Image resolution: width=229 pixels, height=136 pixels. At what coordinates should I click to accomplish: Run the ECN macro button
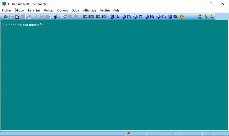point(89,17)
